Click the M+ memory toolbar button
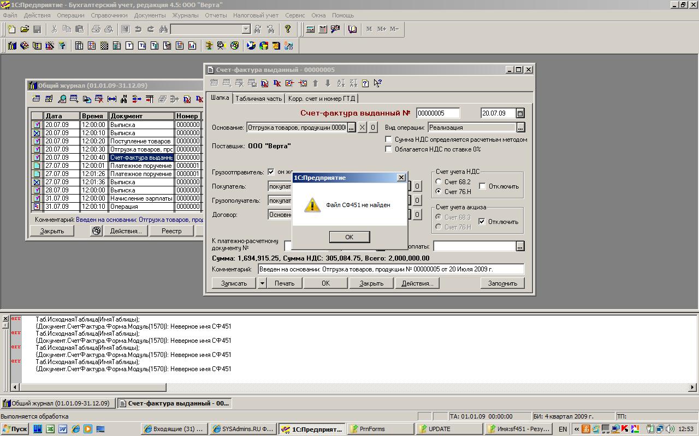This screenshot has width=699, height=436. tap(382, 29)
